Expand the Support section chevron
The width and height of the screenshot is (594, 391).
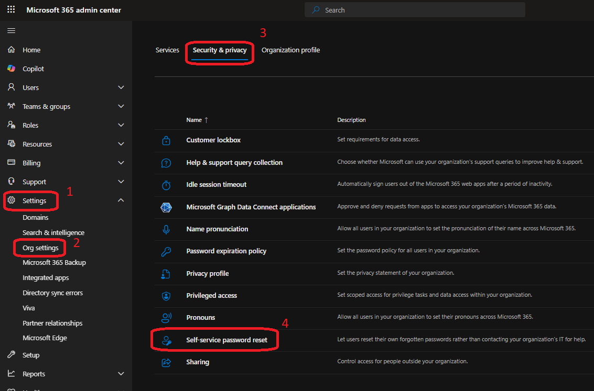tap(121, 182)
